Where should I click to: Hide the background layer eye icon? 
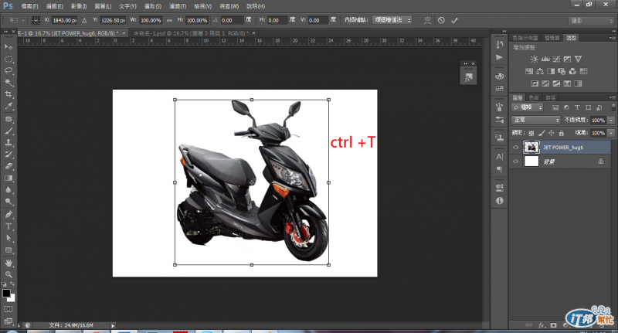pos(515,161)
